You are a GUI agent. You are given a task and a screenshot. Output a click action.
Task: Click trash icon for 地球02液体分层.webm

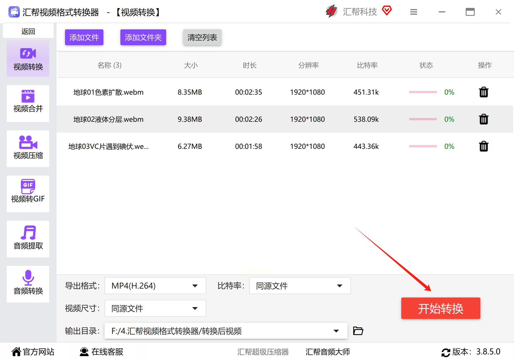click(x=483, y=119)
